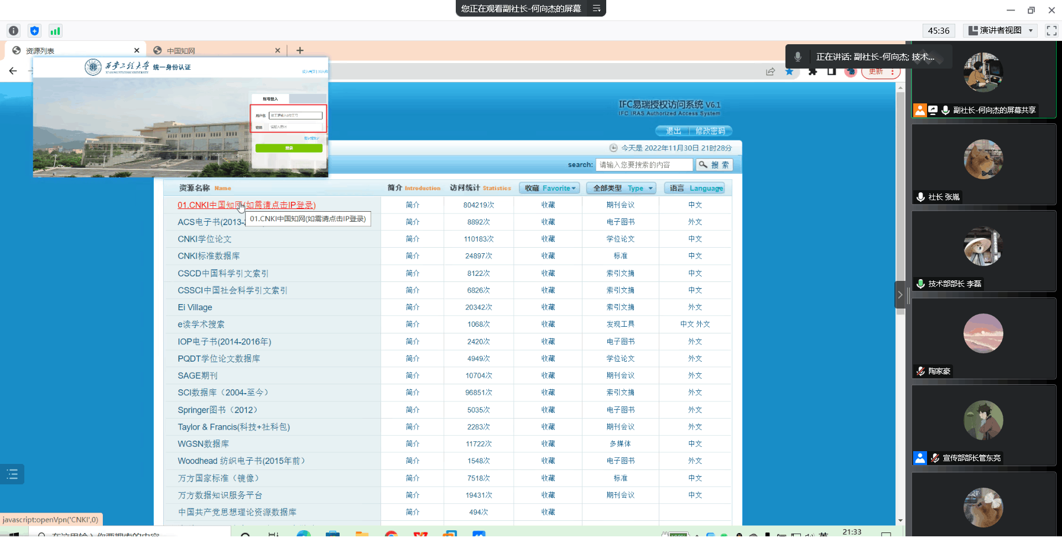Open browser extensions puzzle icon
Image resolution: width=1062 pixels, height=538 pixels.
point(813,71)
